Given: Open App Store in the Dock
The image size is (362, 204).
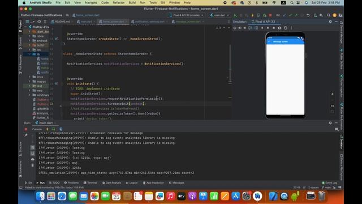Looking at the screenshot, I should pos(235,196).
